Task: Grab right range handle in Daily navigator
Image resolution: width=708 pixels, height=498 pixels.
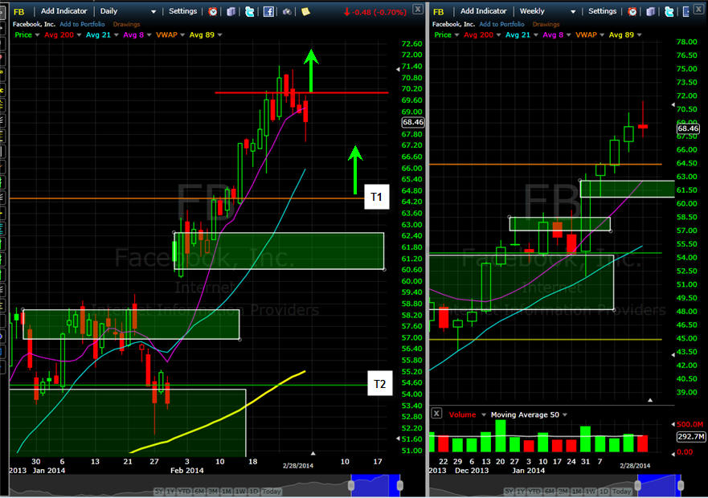Action: (399, 486)
